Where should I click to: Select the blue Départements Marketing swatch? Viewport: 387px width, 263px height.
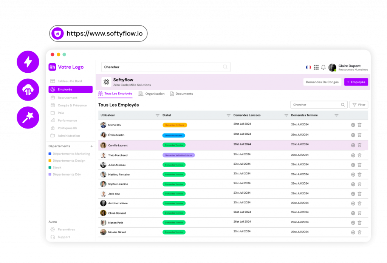[50, 154]
